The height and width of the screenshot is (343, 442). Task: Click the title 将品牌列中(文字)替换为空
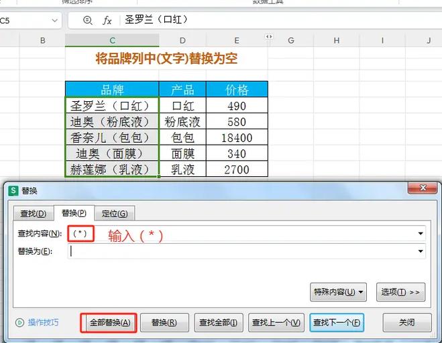(166, 58)
